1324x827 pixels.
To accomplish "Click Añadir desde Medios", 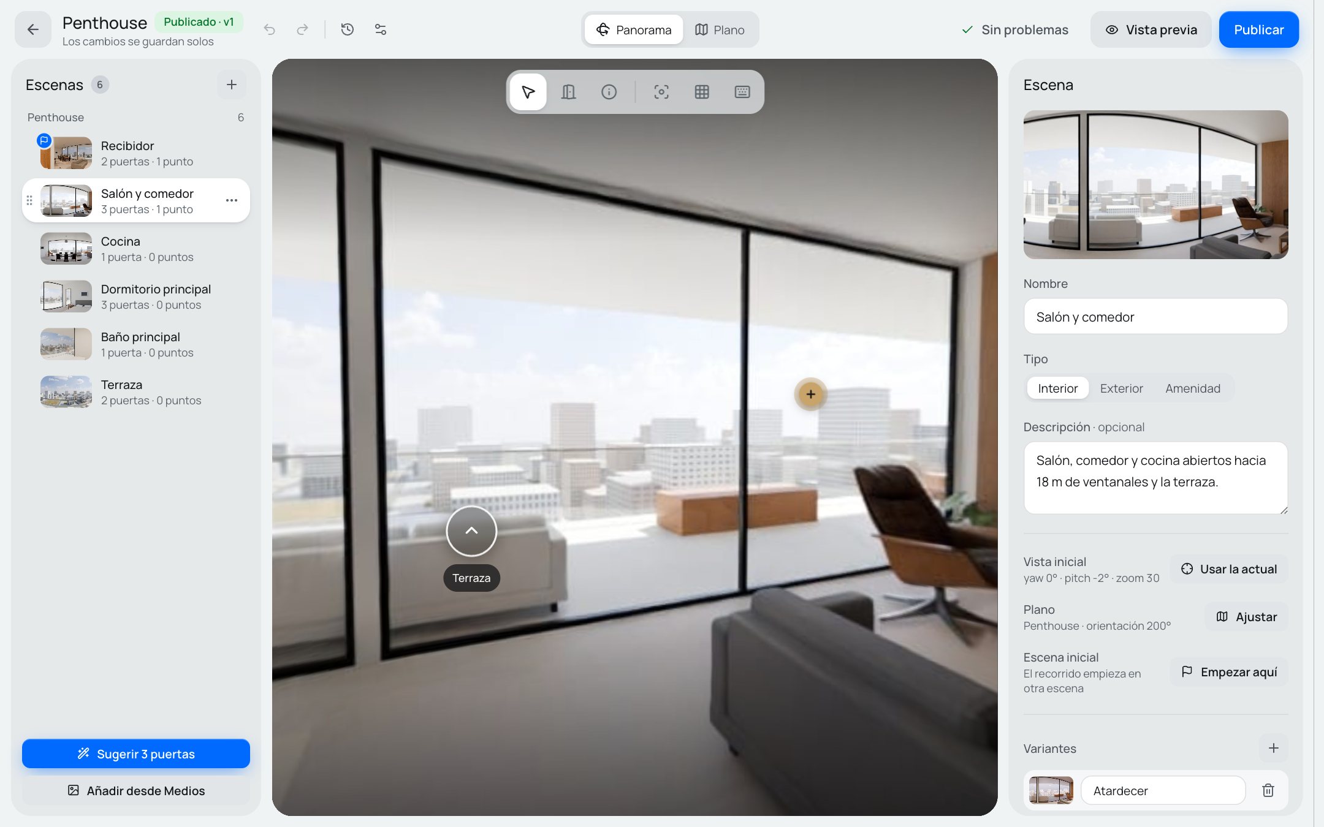I will [136, 790].
